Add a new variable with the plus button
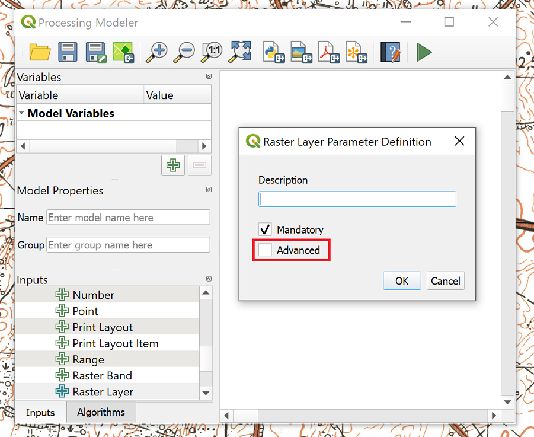 [173, 165]
